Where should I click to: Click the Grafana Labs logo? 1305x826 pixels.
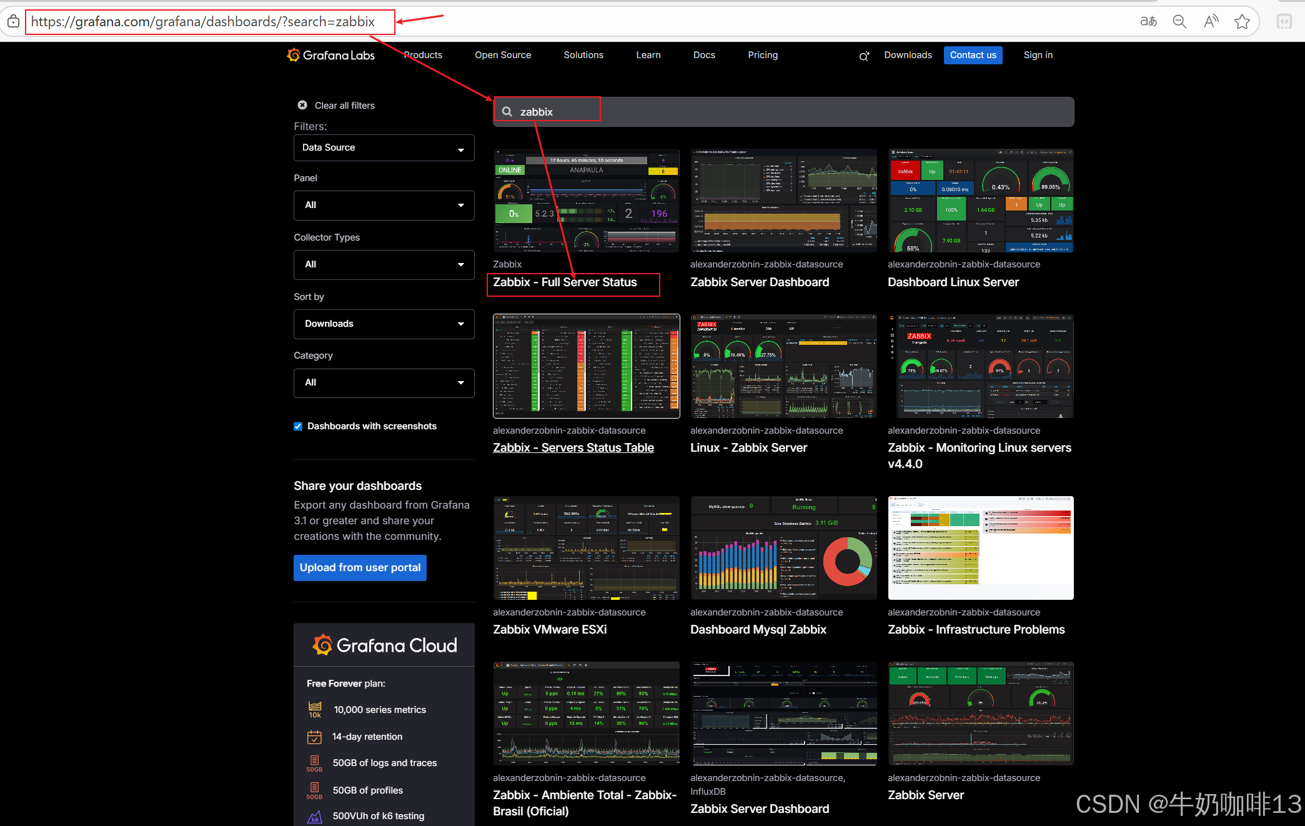point(330,55)
